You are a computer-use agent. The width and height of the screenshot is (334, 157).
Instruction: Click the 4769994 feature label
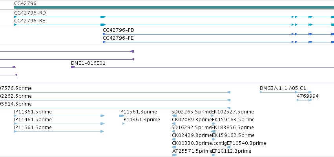tap(308, 96)
